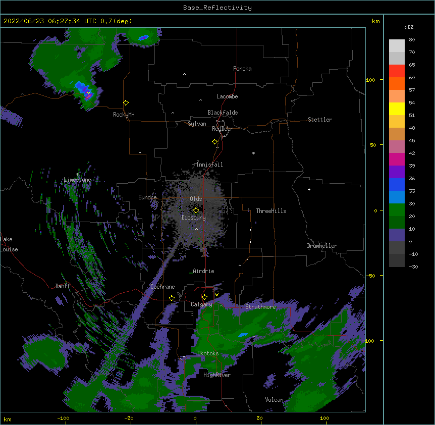Click the yellow diamond marker south of RedDeer

pos(215,142)
